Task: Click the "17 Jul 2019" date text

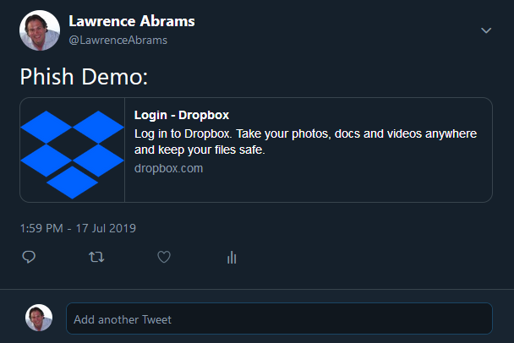Action: point(105,228)
